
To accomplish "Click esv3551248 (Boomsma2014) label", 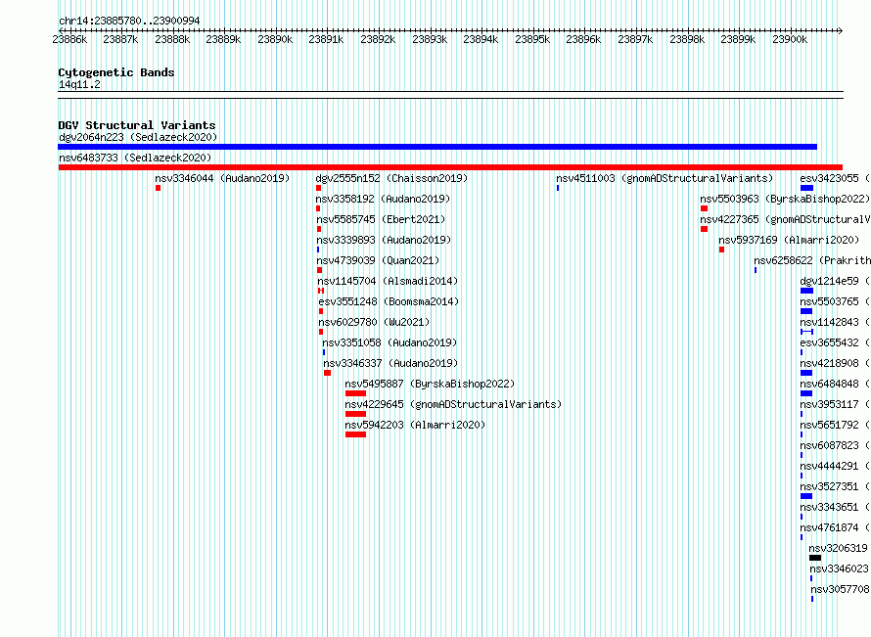I will (x=389, y=301).
